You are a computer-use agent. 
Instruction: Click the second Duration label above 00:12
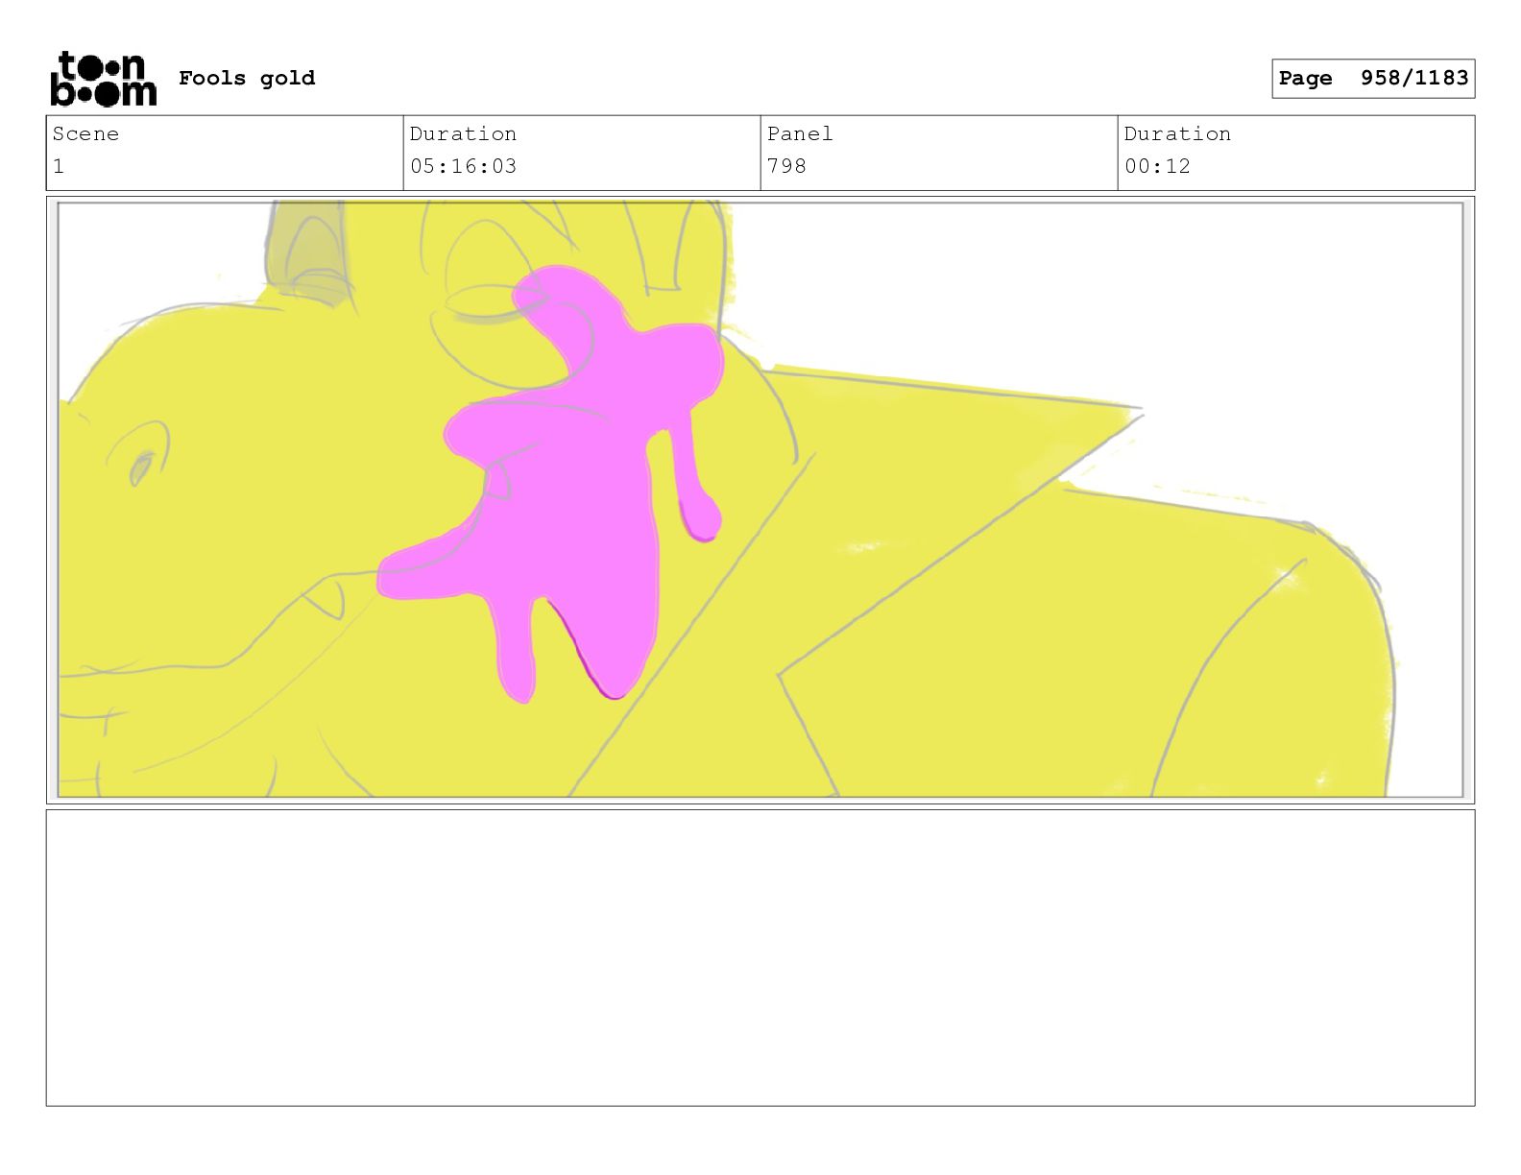point(1177,133)
